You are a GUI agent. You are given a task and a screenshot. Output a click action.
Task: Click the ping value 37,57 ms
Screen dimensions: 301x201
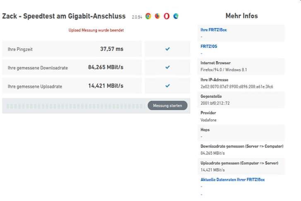tap(112, 49)
